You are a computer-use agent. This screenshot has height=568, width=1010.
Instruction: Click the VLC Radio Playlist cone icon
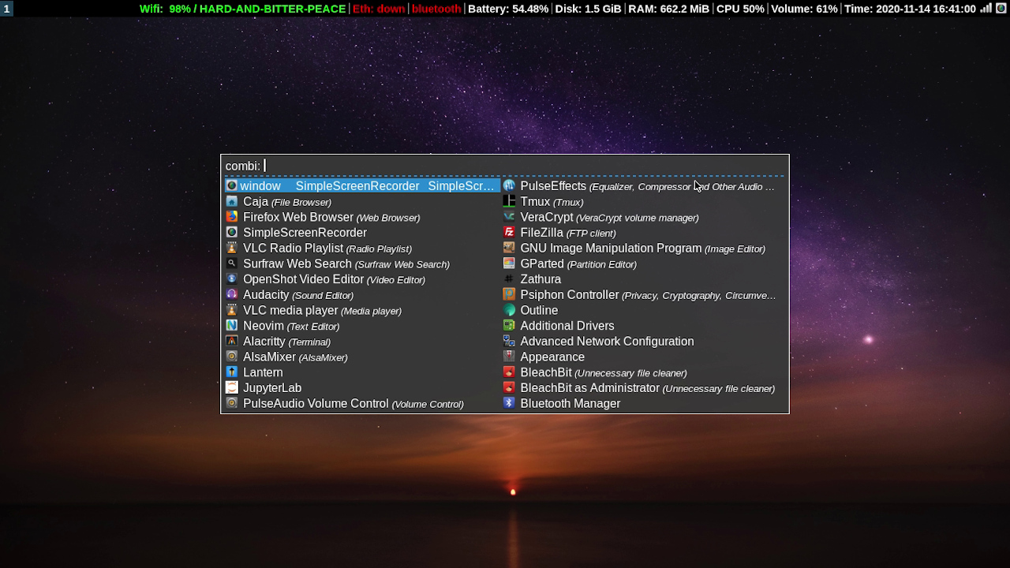tap(231, 248)
